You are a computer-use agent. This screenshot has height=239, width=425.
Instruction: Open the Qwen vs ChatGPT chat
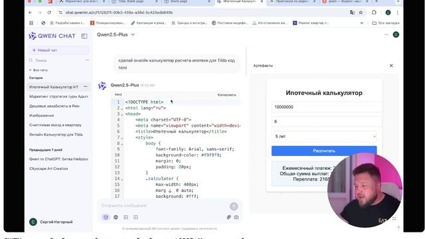coord(58,159)
